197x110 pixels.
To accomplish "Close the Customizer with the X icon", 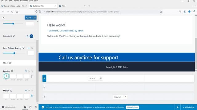I will 3,18.
